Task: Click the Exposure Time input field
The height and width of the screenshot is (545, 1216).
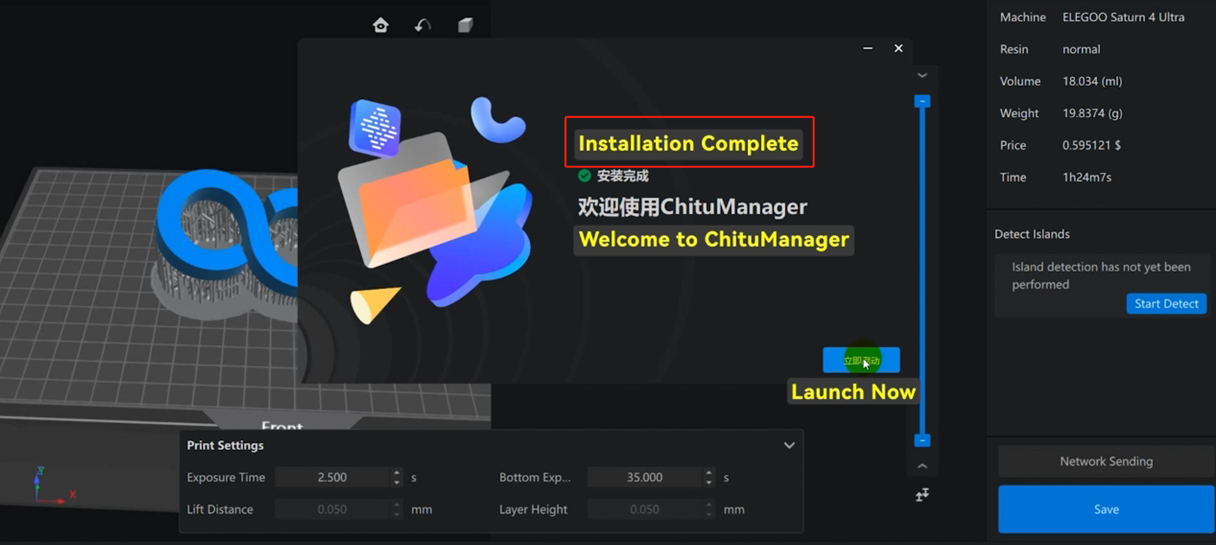Action: [332, 477]
